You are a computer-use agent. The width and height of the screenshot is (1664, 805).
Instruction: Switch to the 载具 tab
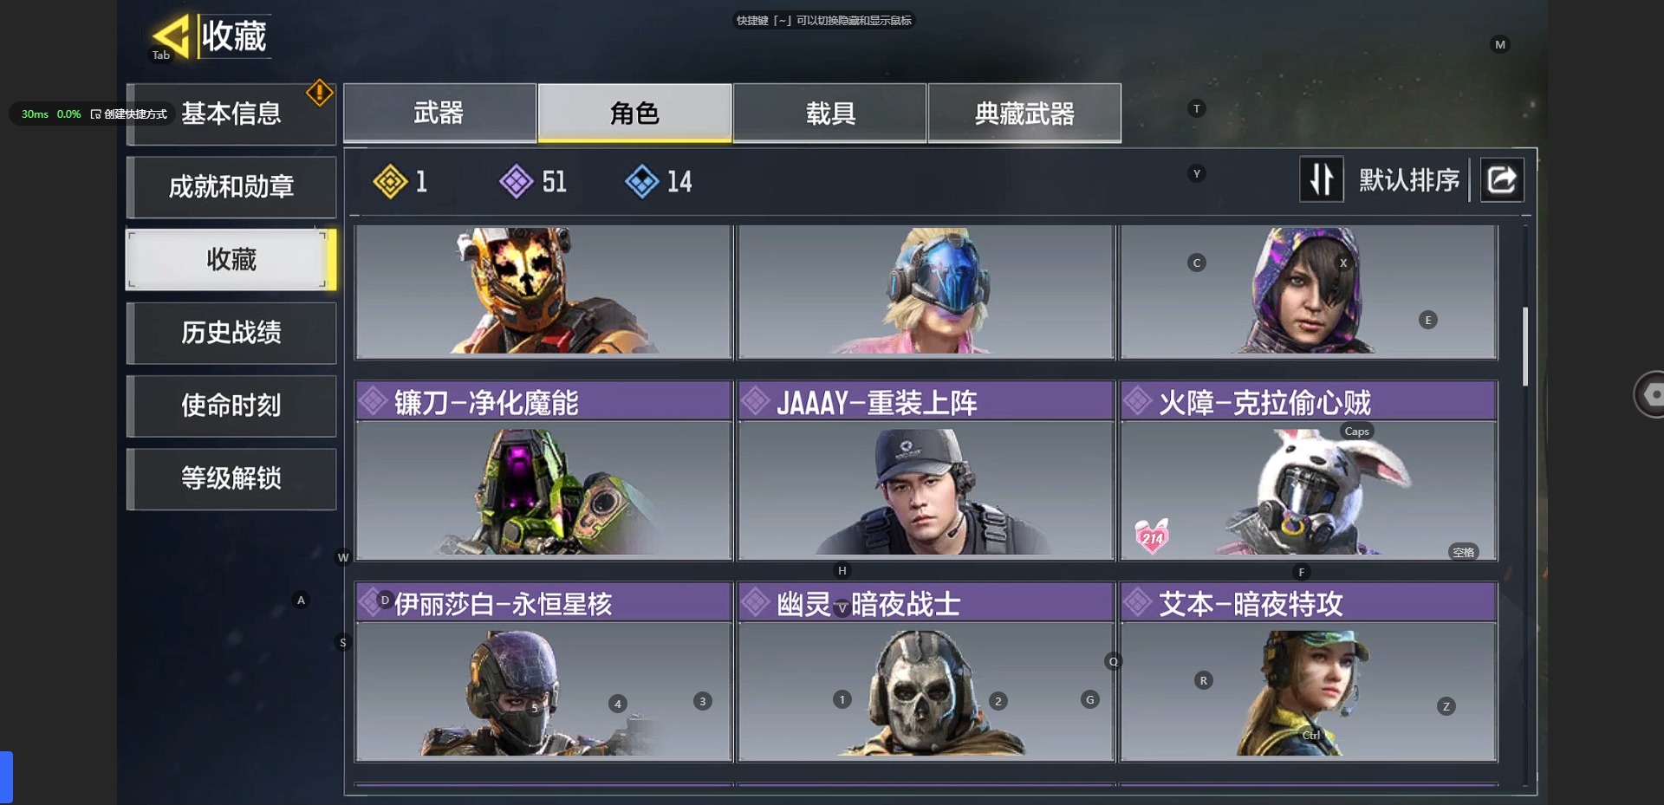(830, 113)
